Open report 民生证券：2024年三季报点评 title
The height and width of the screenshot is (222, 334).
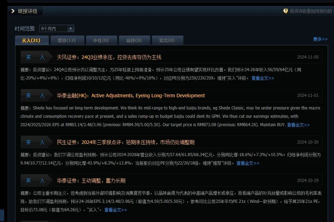point(126,142)
